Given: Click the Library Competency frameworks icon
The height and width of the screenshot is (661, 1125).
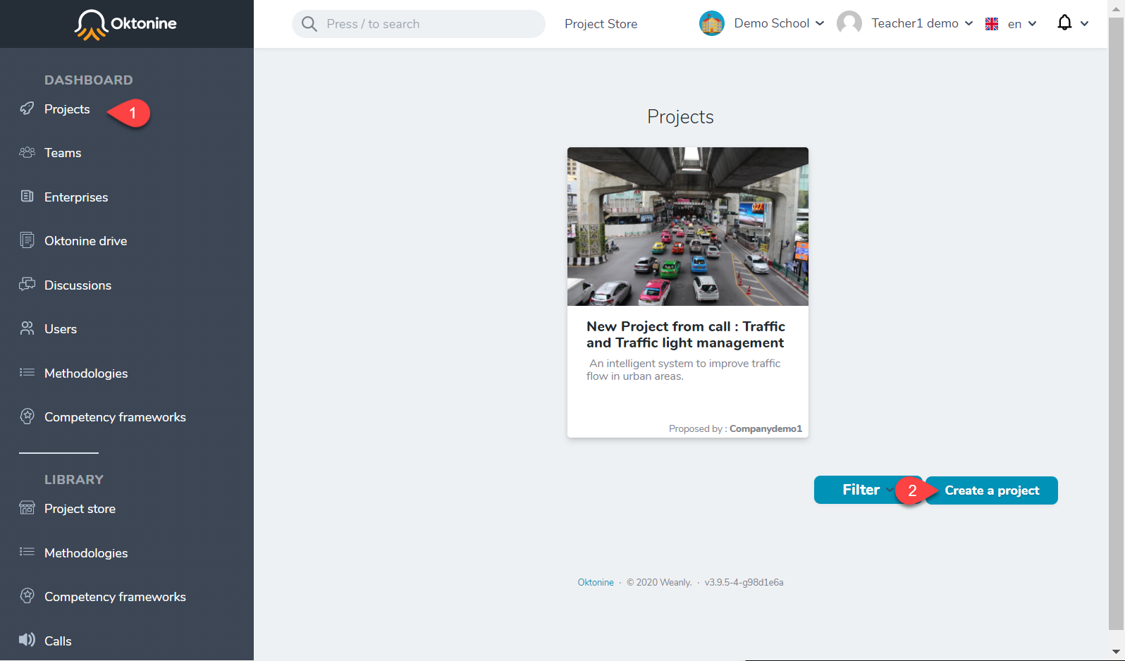Looking at the screenshot, I should 27,596.
